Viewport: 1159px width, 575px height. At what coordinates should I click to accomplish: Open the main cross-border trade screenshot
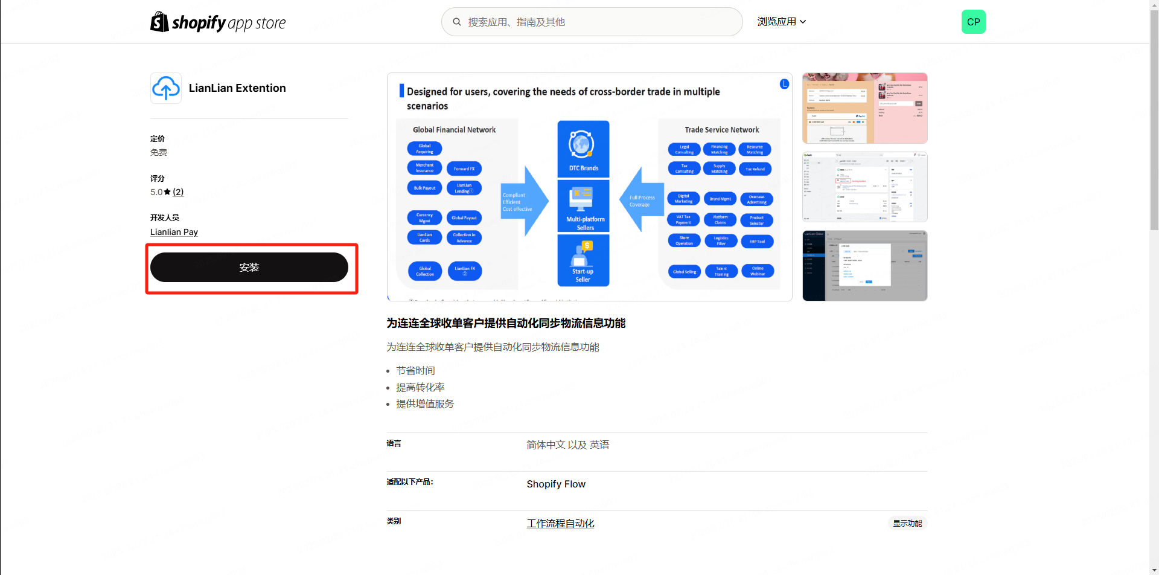click(589, 187)
